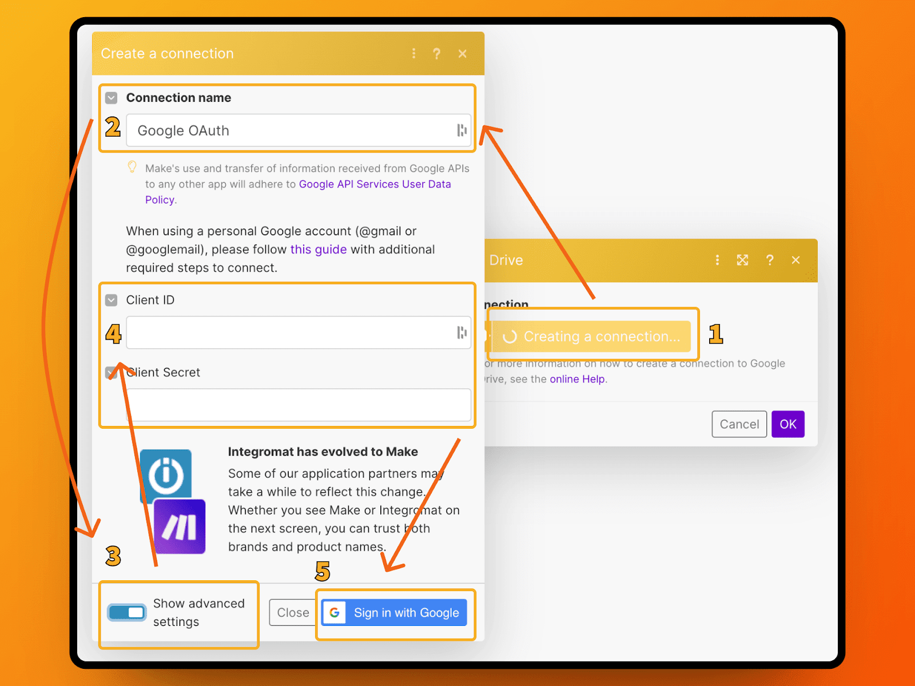The height and width of the screenshot is (686, 915).
Task: Click the 'Connection name' label text
Action: point(178,98)
